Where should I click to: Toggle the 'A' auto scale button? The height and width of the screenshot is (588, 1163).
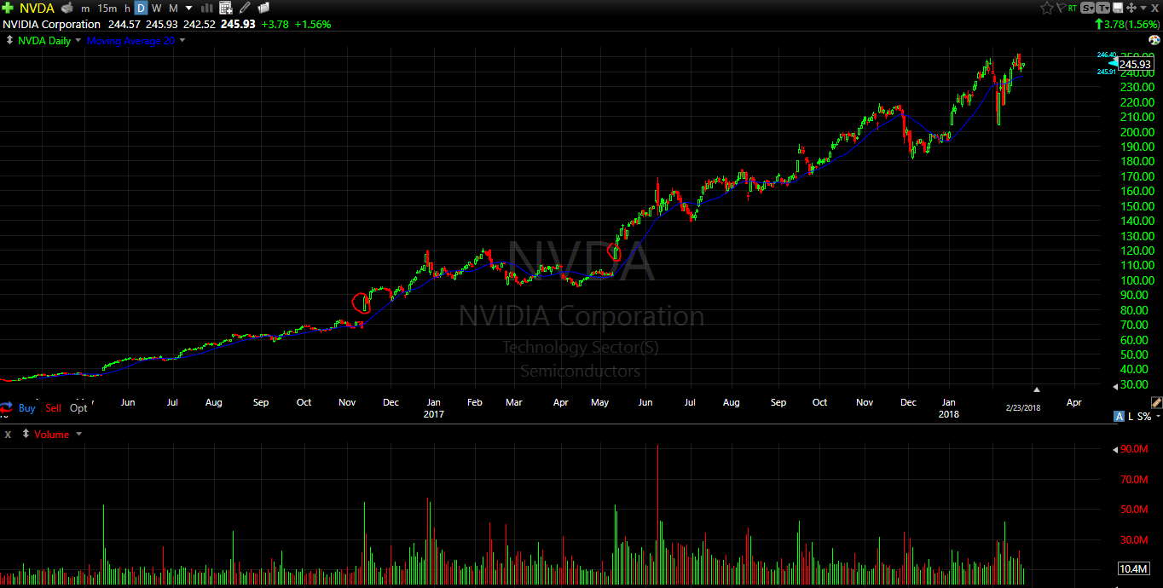coord(1119,416)
